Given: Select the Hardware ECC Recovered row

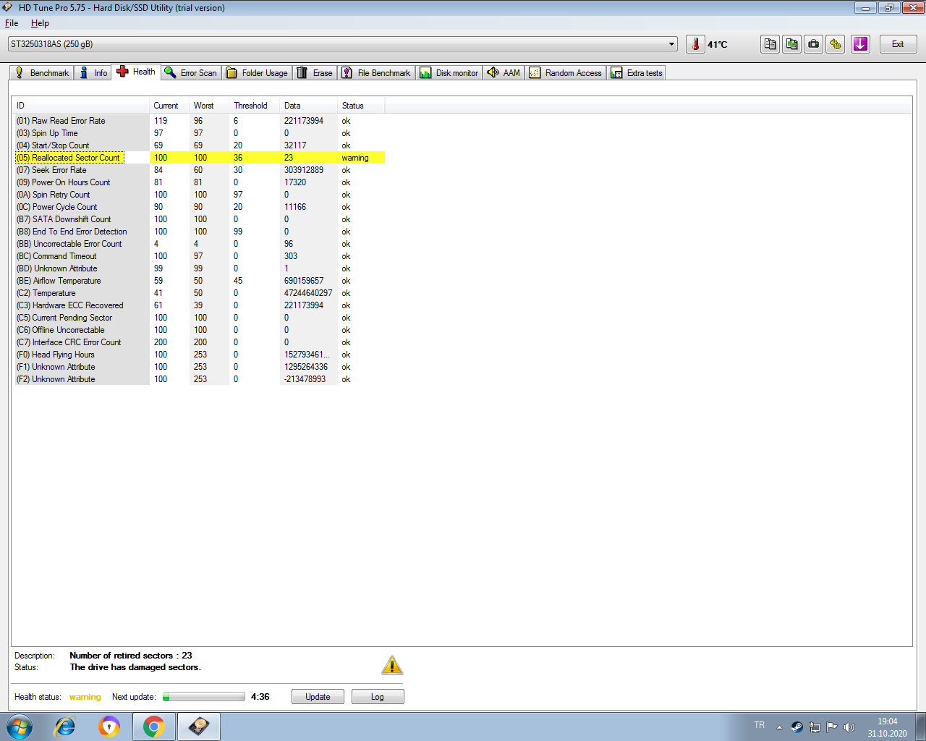Looking at the screenshot, I should 200,305.
